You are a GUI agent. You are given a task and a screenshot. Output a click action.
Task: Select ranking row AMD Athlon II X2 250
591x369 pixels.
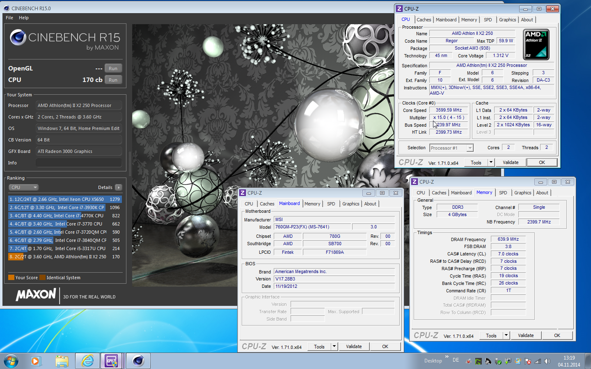tap(65, 257)
